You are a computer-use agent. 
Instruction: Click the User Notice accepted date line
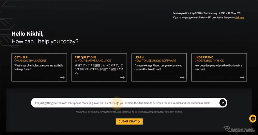click(x=207, y=13)
